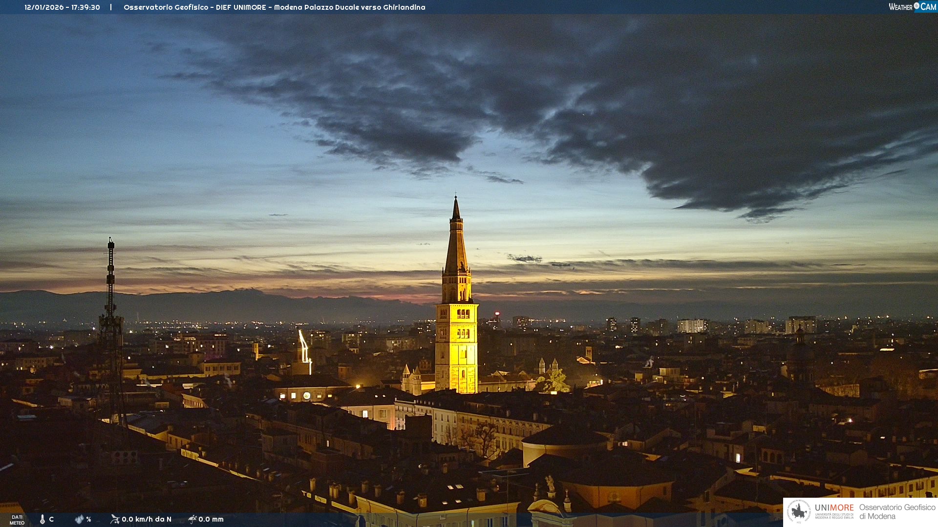Click Osservatorio Geofisico di Modena caption
938x527 pixels.
click(x=897, y=511)
